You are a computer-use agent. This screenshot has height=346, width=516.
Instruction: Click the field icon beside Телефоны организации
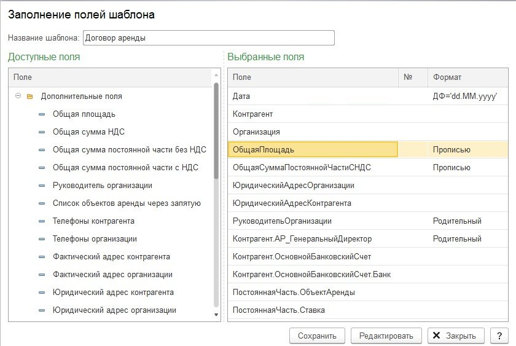click(x=42, y=239)
